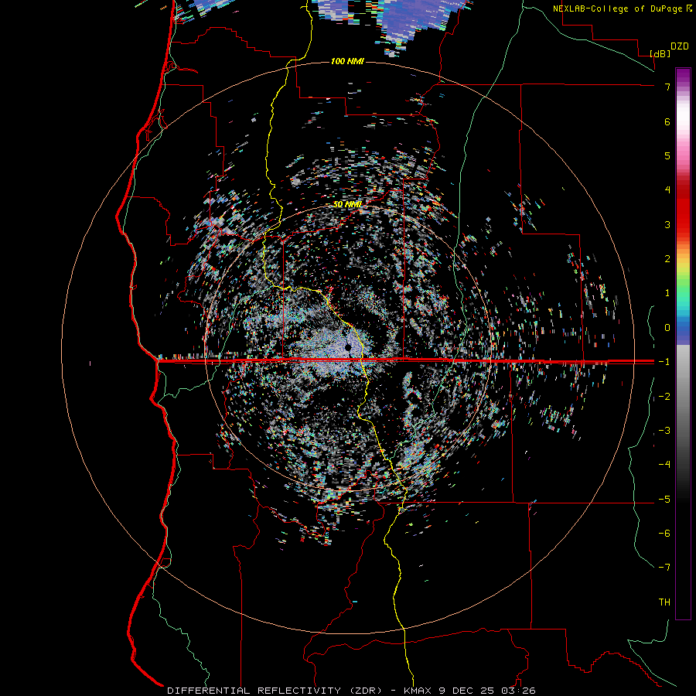This screenshot has width=696, height=696.
Task: Click the "4" value on the color scale
Action: tap(667, 190)
